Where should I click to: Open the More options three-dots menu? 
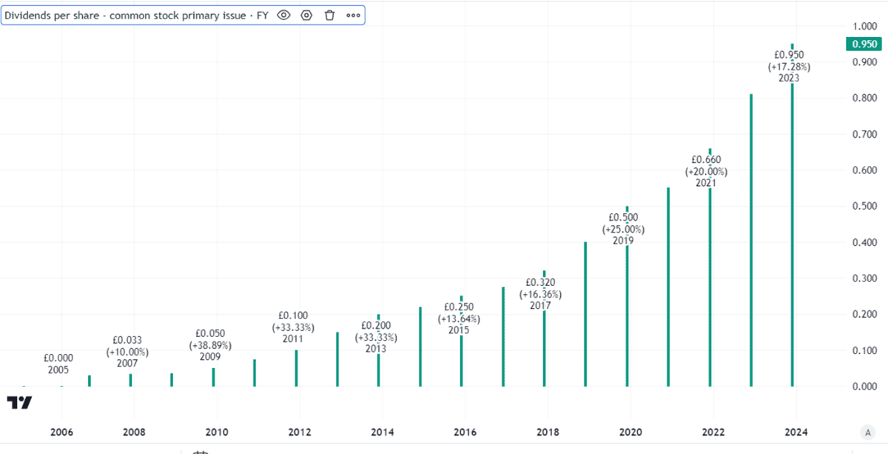point(353,15)
